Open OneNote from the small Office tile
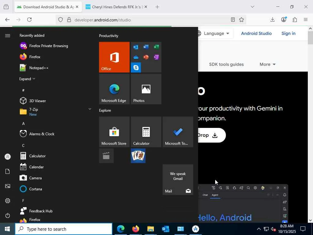The height and width of the screenshot is (235, 313). [156, 57]
